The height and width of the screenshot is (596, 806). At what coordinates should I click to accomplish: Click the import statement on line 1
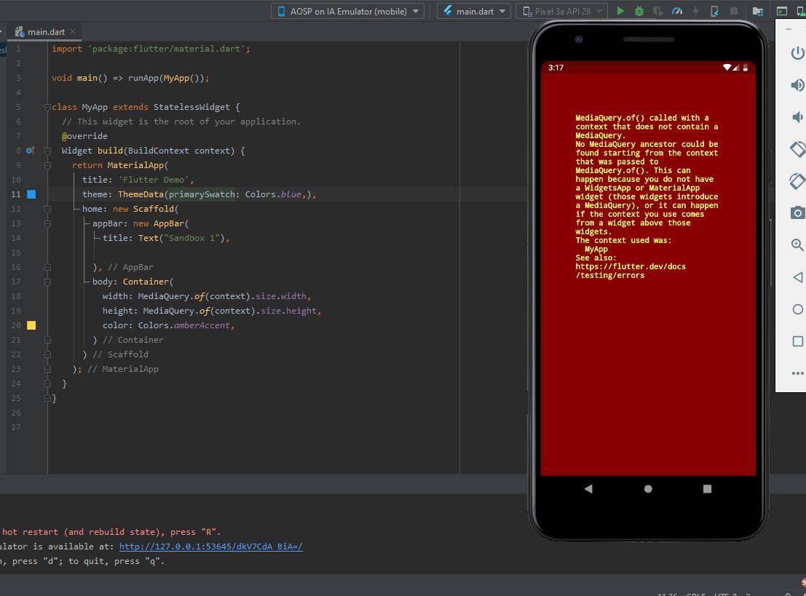151,49
